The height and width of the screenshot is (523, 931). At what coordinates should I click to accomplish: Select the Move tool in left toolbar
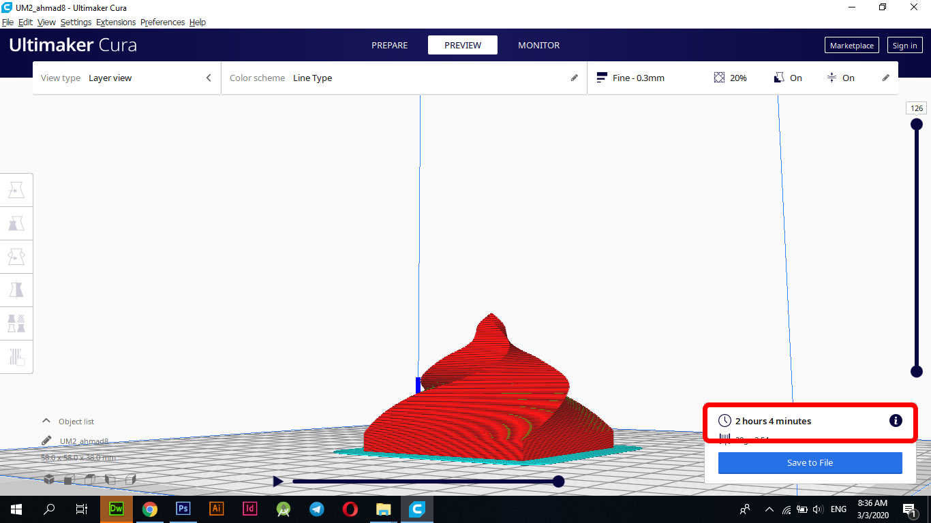pos(16,190)
